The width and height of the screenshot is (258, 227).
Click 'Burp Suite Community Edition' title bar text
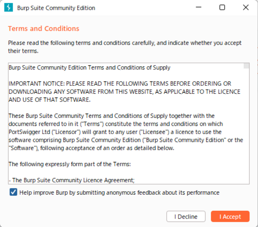pos(56,8)
